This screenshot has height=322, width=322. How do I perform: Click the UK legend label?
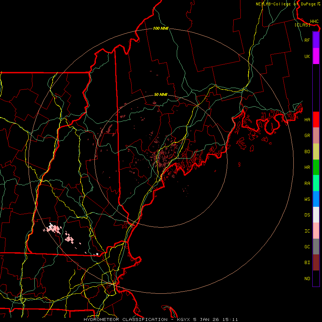(x=307, y=56)
